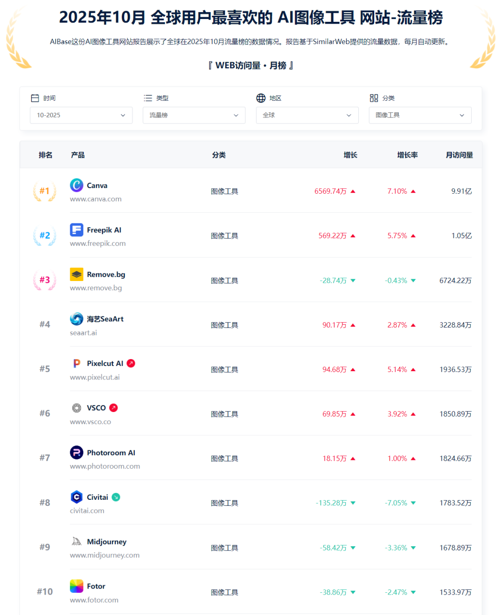The width and height of the screenshot is (502, 615).
Task: Click the 增长率 column header
Action: click(407, 155)
